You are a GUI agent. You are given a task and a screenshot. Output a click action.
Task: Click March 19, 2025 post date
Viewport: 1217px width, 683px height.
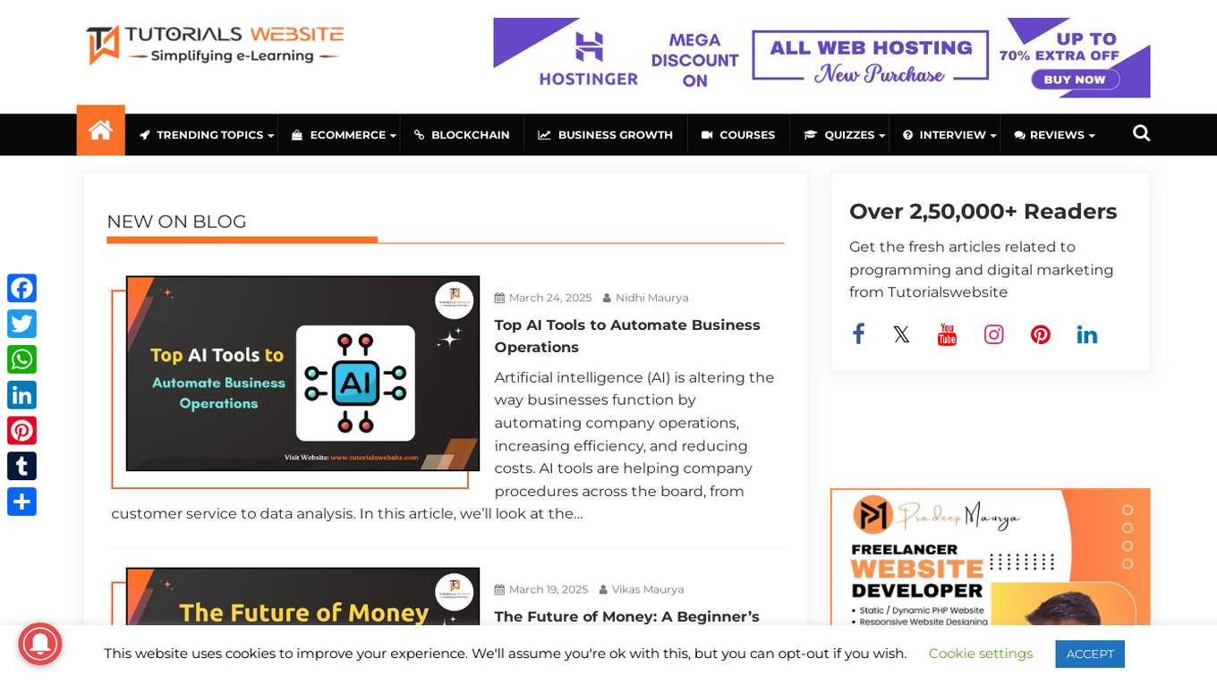[x=549, y=589]
